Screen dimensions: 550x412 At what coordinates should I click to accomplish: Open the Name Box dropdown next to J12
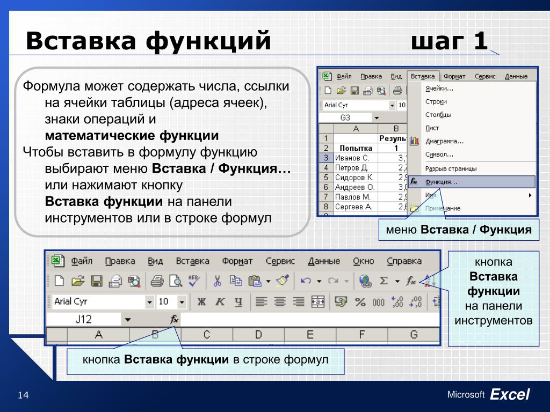(x=128, y=320)
